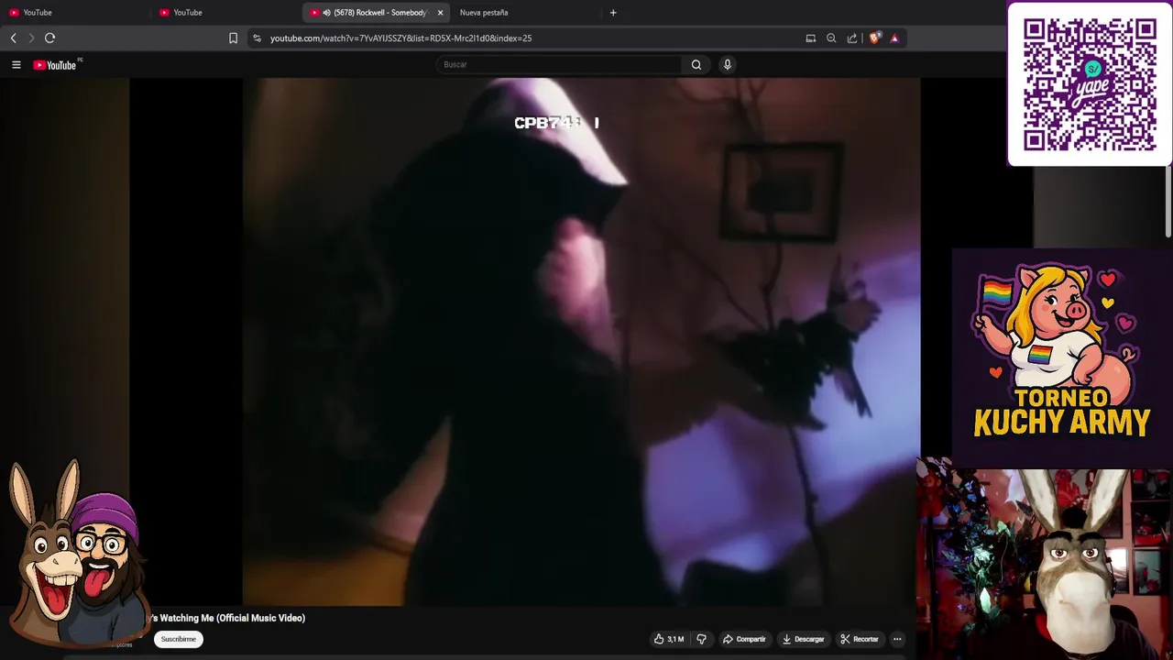Open the cast/picture-in-picture icon in address bar
1173x660 pixels.
(810, 38)
